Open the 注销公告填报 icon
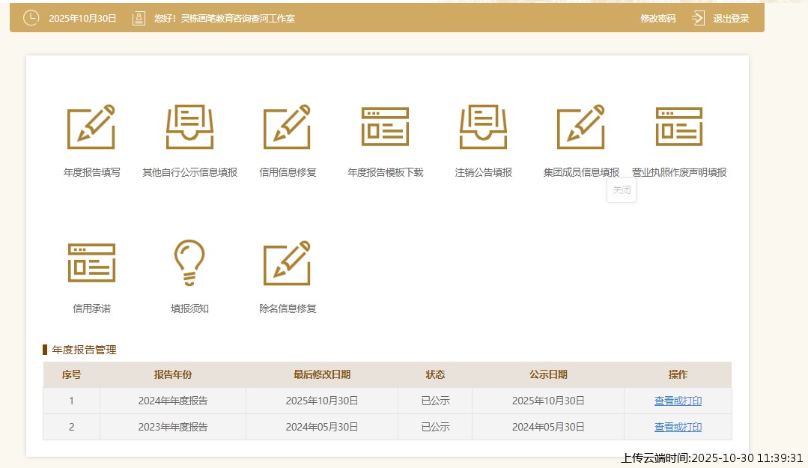 [x=483, y=127]
